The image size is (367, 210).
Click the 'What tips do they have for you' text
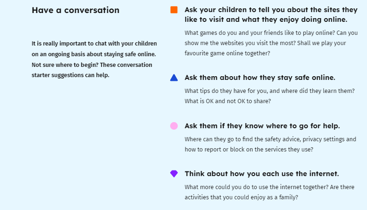(x=270, y=91)
